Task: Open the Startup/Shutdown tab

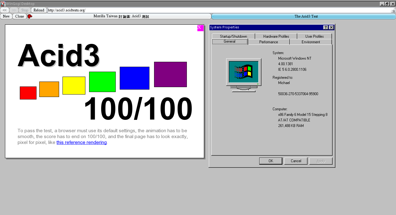Action: pos(233,36)
